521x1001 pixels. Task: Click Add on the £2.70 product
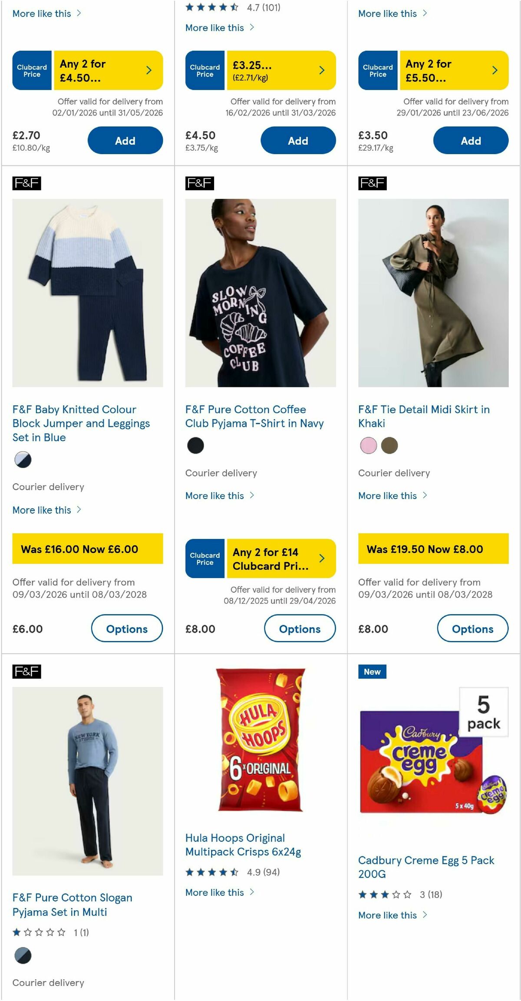[x=125, y=140]
